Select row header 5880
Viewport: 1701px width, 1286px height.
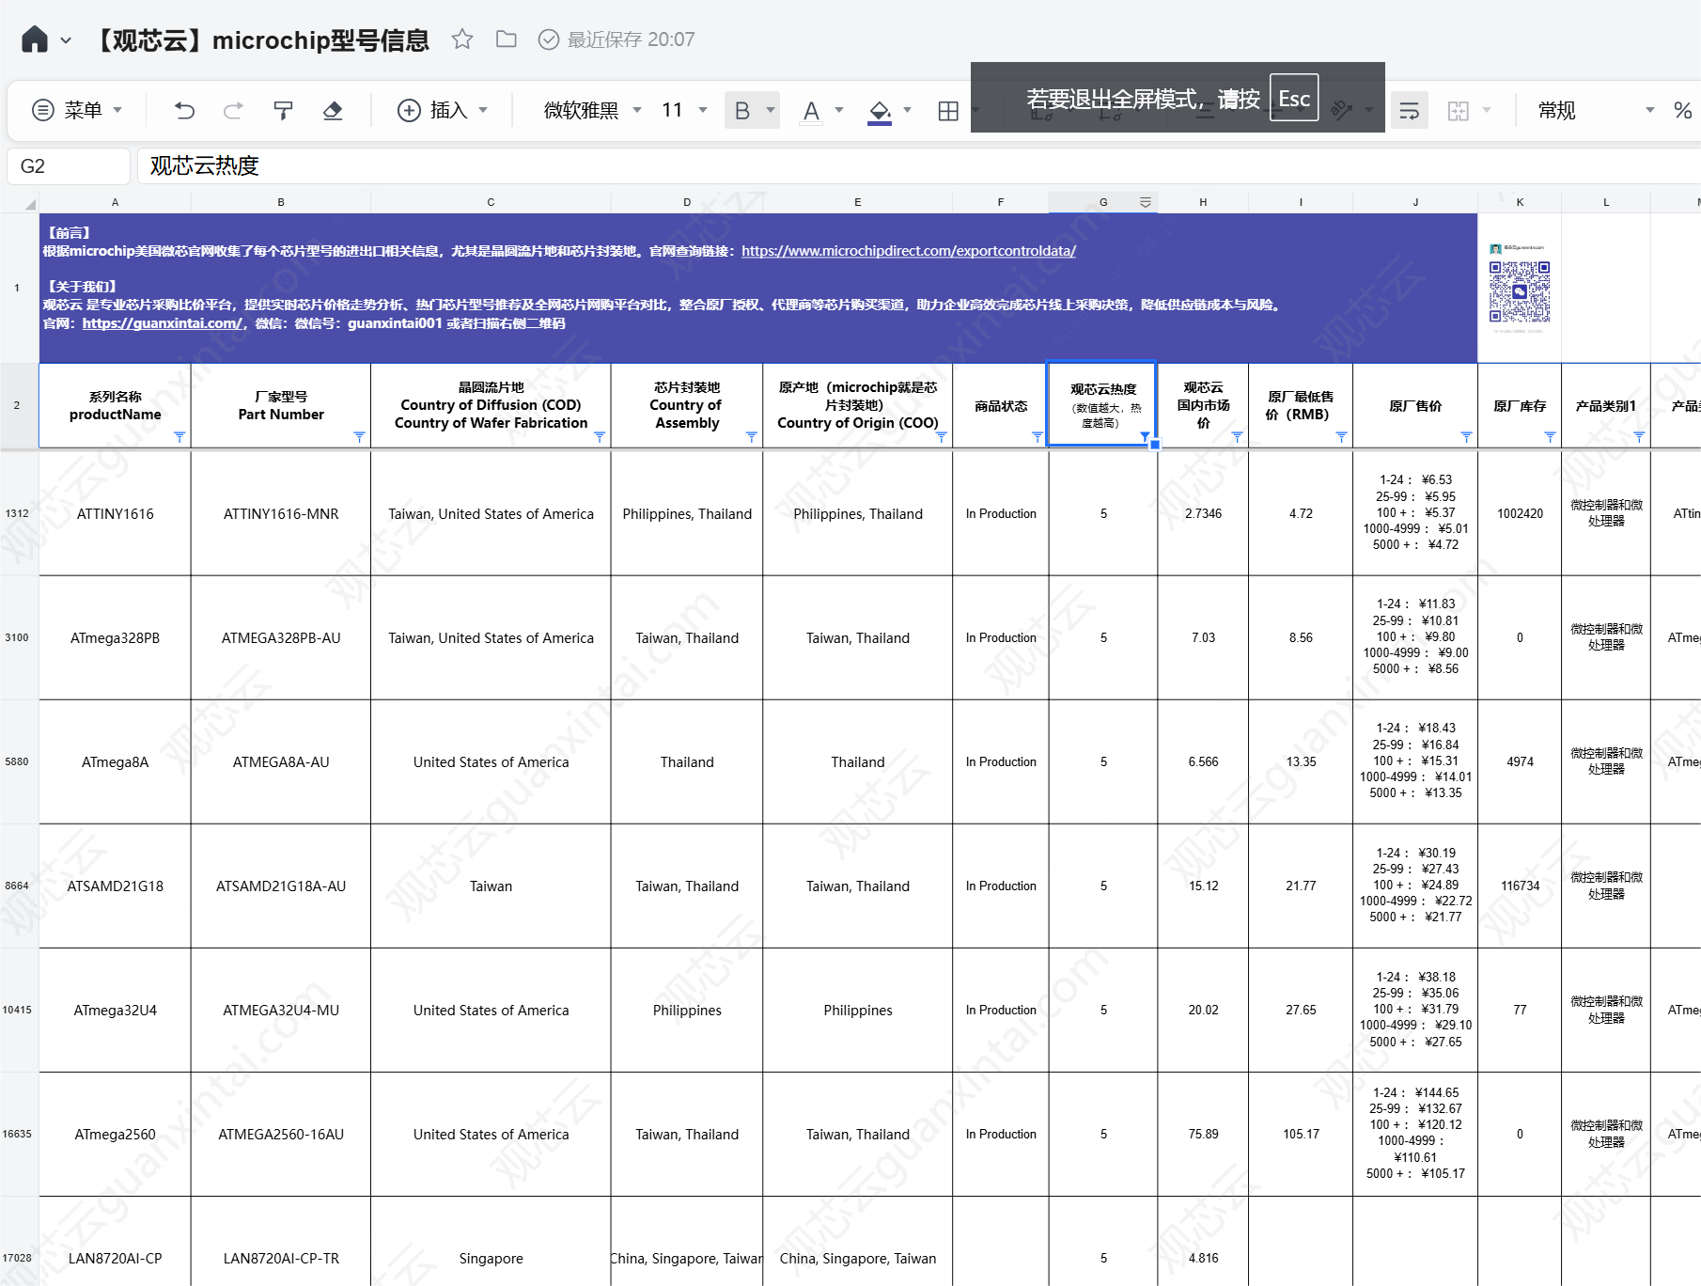(18, 762)
